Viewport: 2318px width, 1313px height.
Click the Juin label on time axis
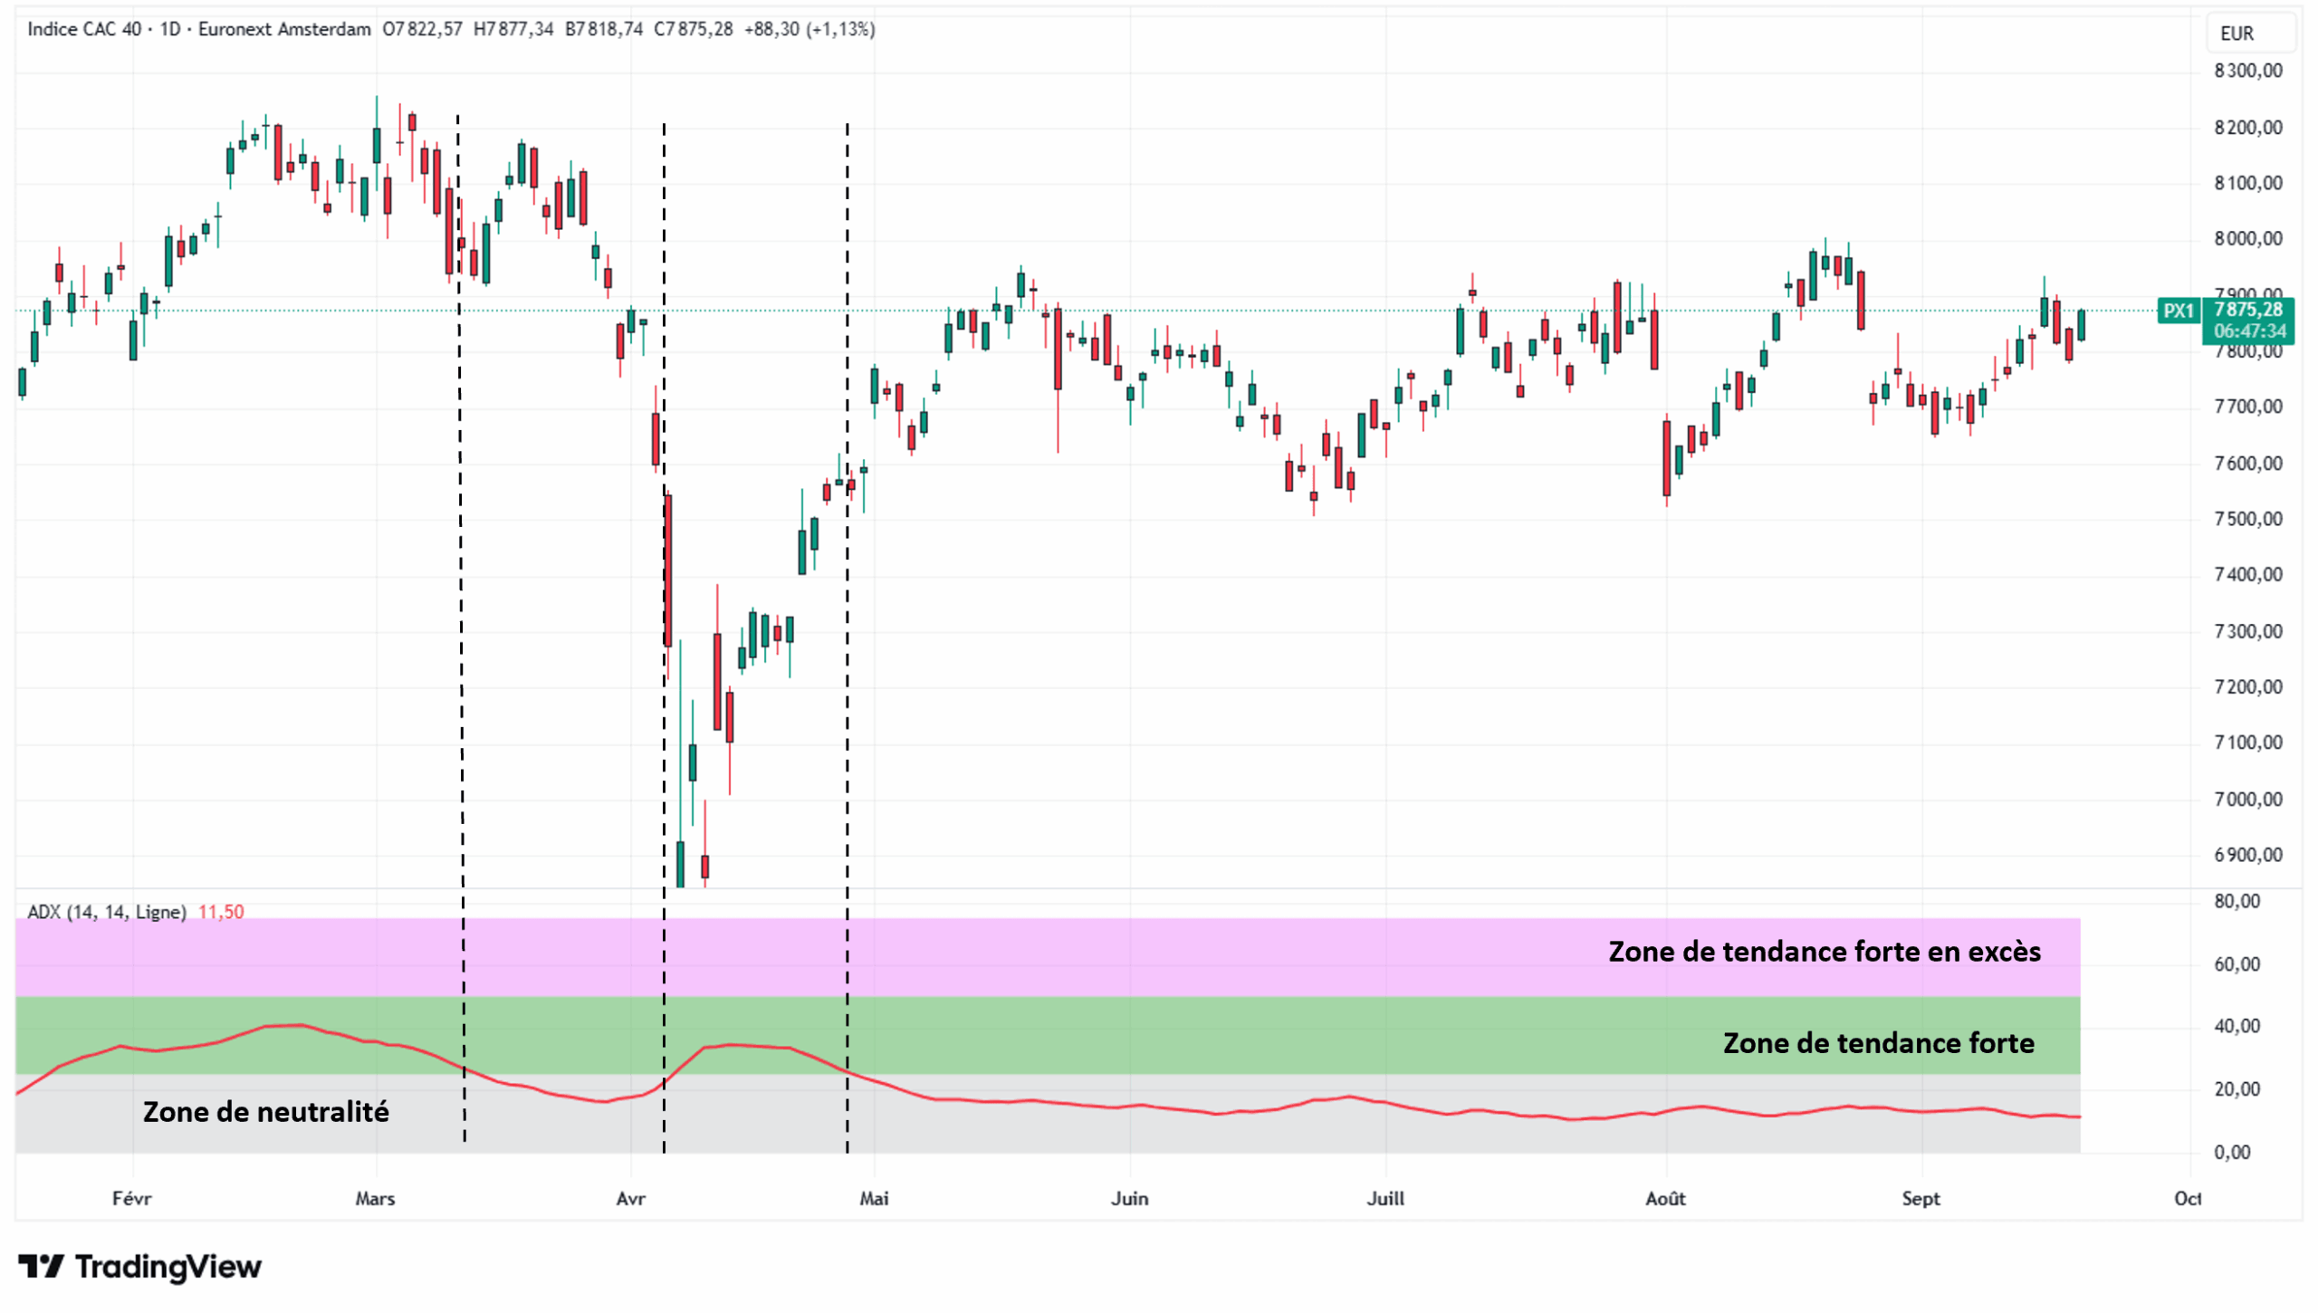(1129, 1198)
